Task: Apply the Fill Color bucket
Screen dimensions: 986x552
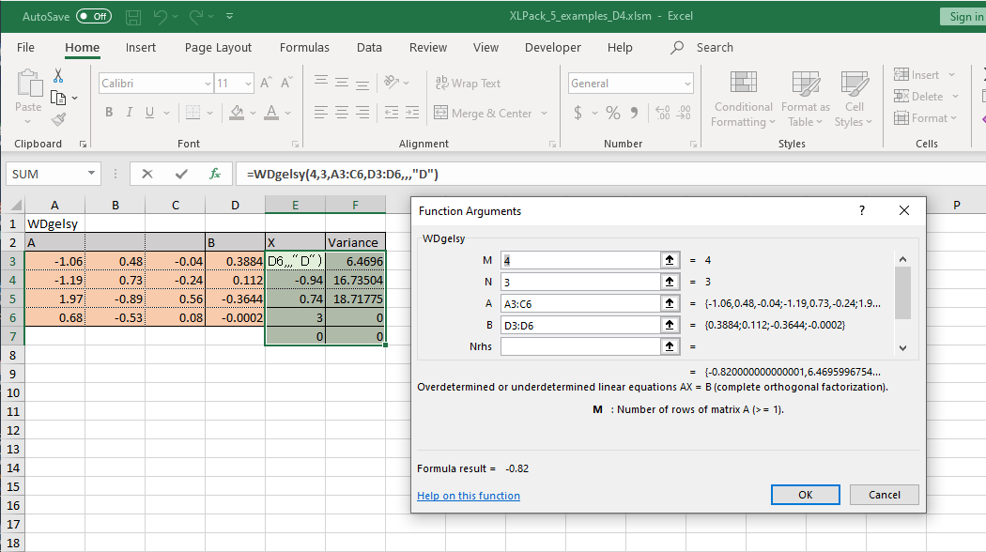Action: point(237,113)
